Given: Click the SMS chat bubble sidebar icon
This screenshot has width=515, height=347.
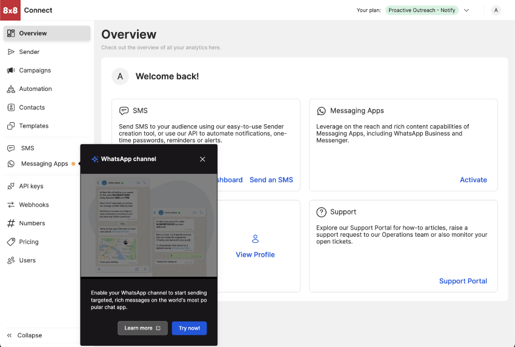Looking at the screenshot, I should (11, 148).
